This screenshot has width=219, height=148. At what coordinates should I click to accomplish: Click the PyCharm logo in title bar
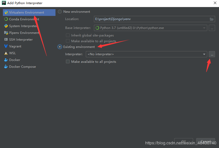pyautogui.click(x=4, y=3)
